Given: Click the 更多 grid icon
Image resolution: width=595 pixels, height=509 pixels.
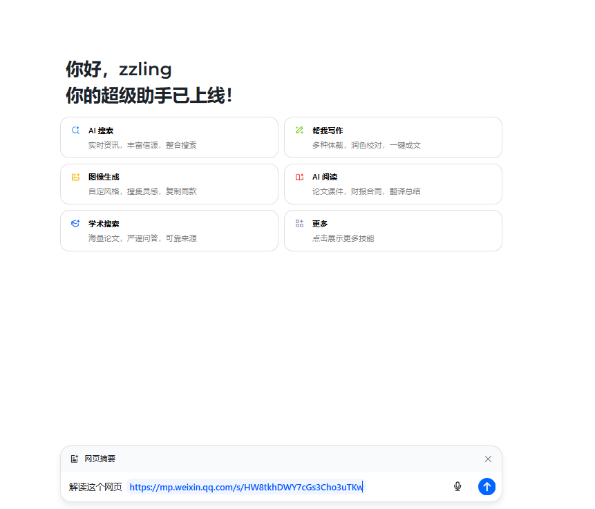Looking at the screenshot, I should pos(299,223).
